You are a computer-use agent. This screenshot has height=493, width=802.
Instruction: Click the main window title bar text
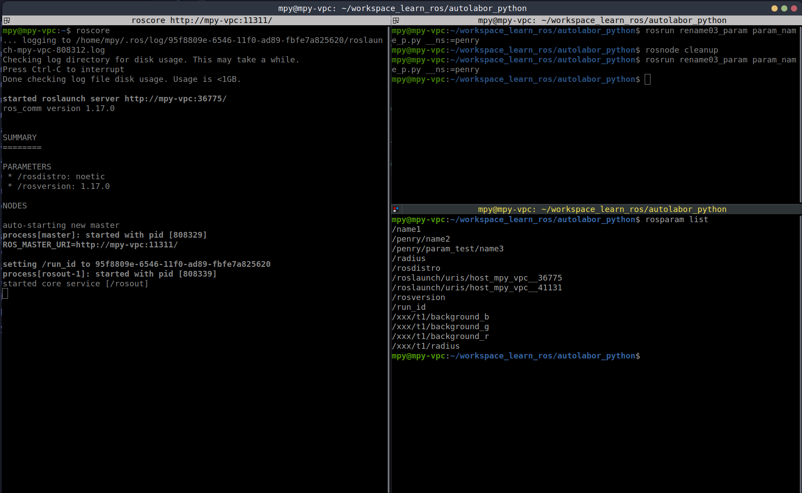[402, 8]
